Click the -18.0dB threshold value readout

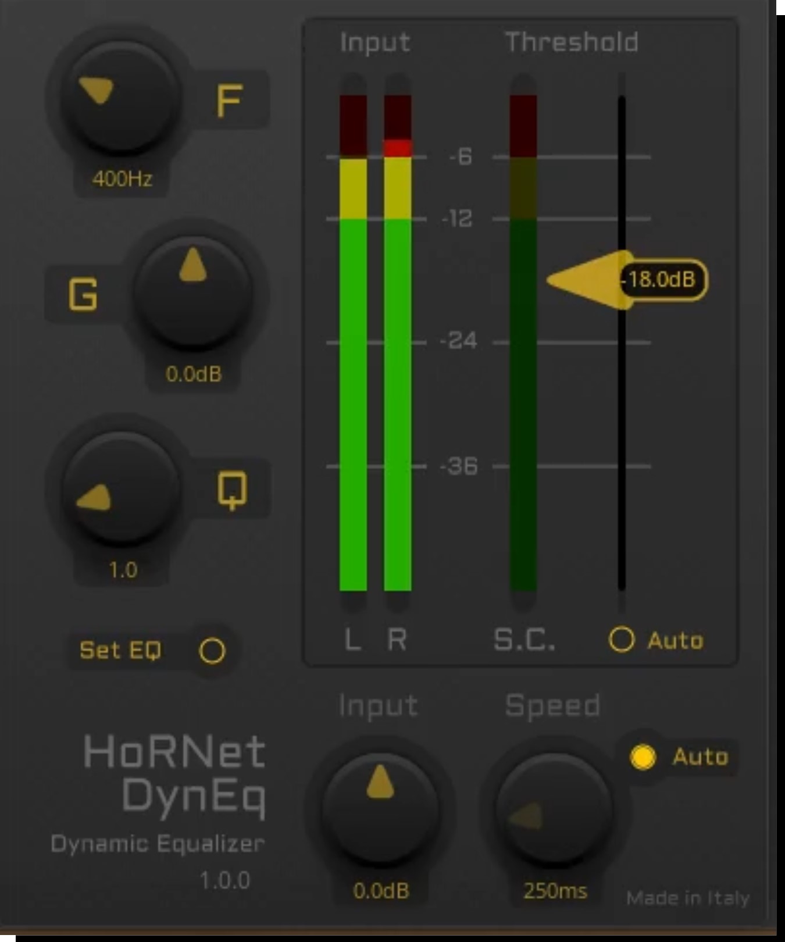coord(663,280)
